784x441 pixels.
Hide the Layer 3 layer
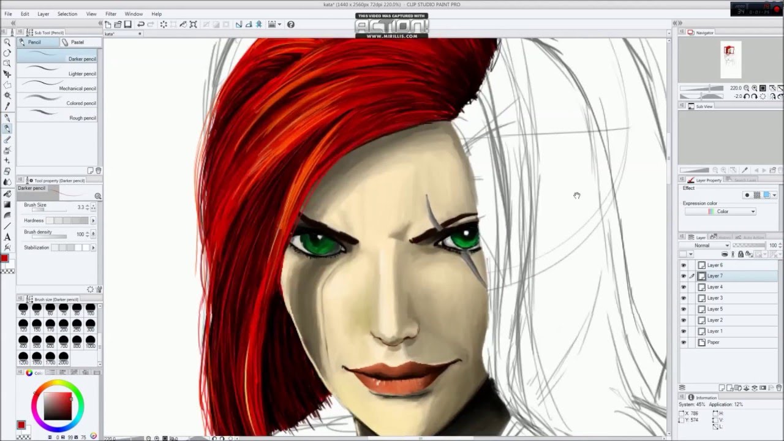684,298
